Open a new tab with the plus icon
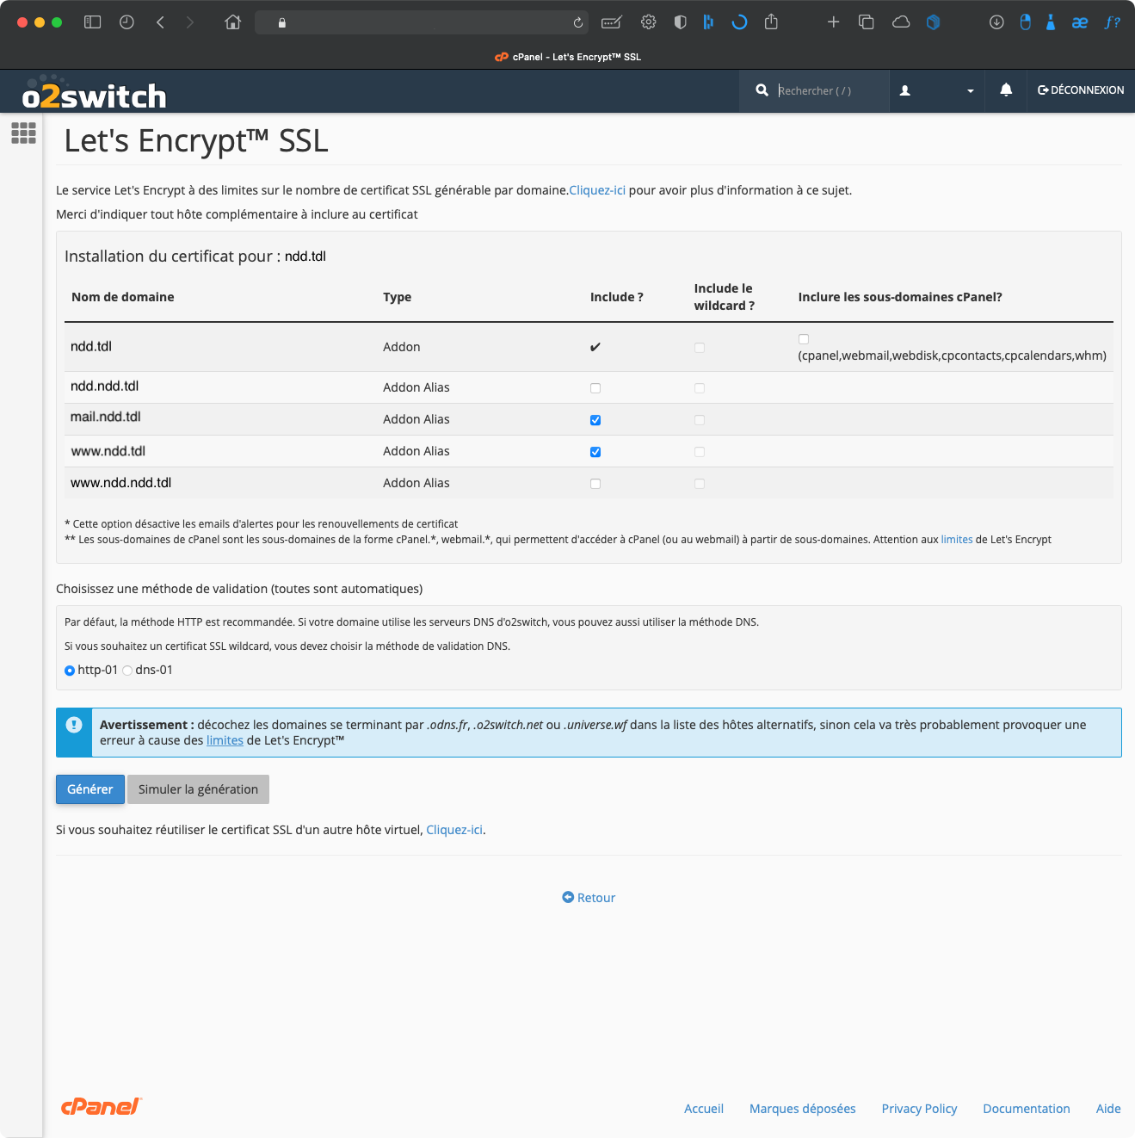The image size is (1135, 1138). coord(833,22)
